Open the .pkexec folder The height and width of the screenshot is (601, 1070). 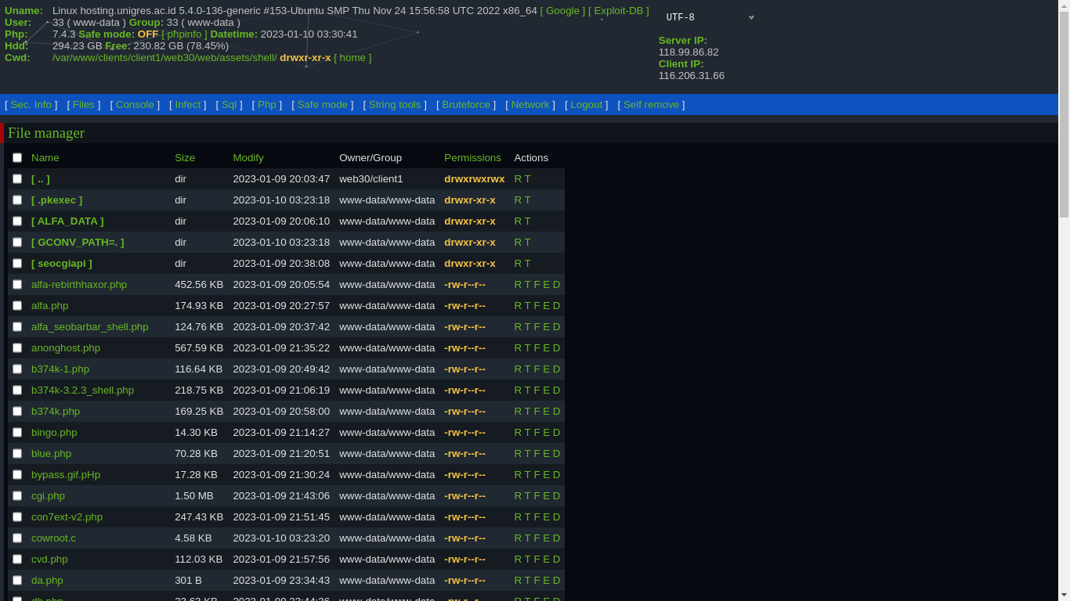click(56, 200)
